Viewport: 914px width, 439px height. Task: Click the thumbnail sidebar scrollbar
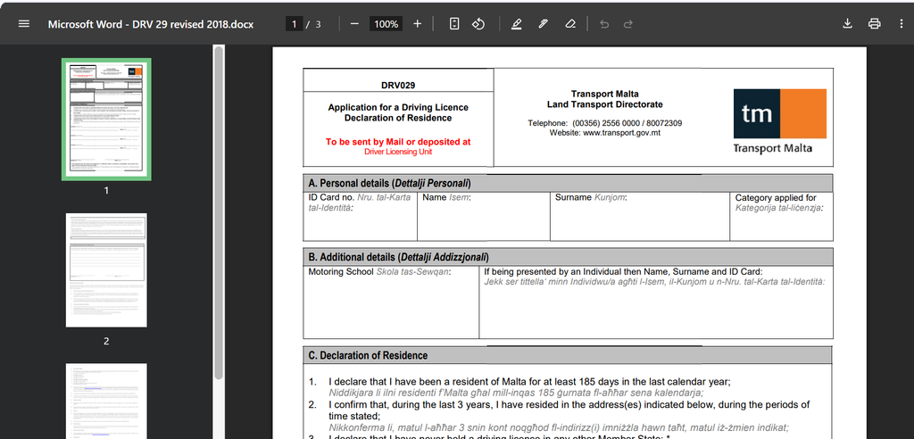click(x=219, y=212)
